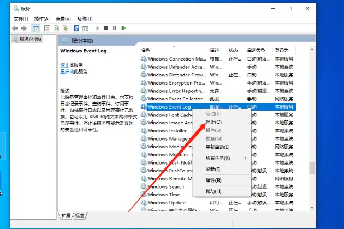Click the 重启动 service link
Image resolution: width=344 pixels, height=229 pixels.
pos(67,71)
